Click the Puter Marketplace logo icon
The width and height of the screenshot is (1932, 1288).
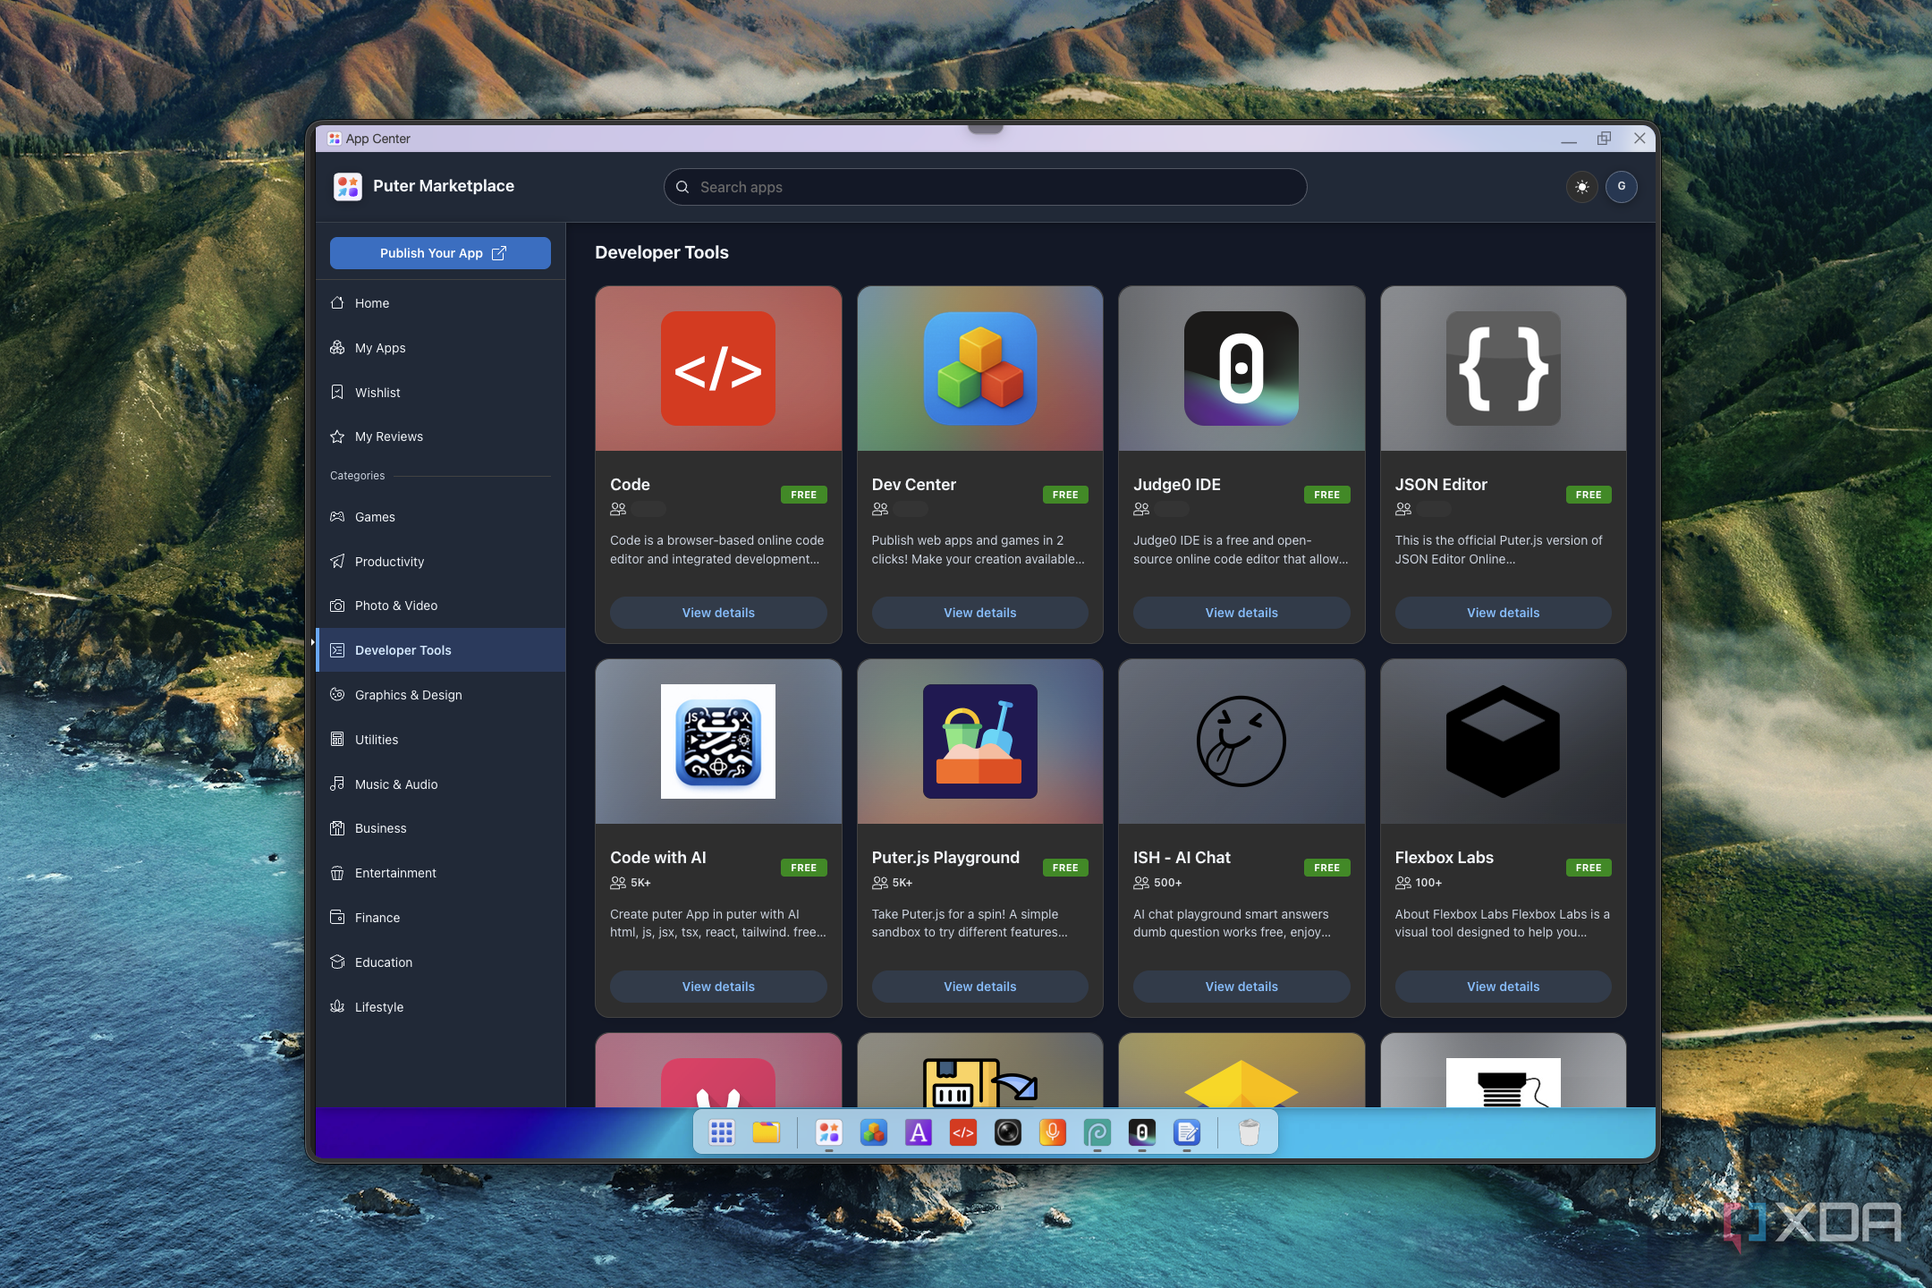(348, 186)
